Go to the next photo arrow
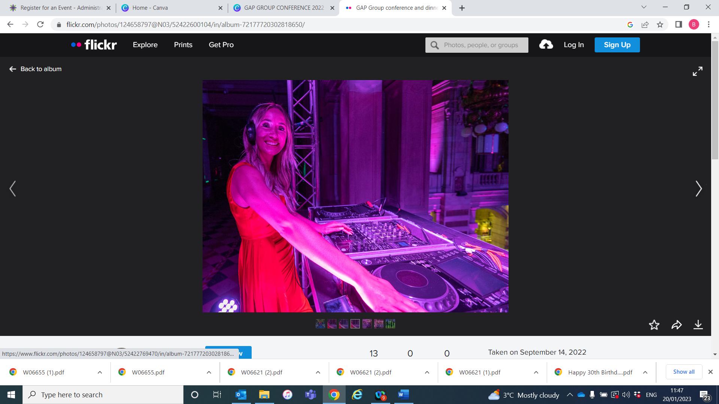The height and width of the screenshot is (404, 719). tap(698, 189)
